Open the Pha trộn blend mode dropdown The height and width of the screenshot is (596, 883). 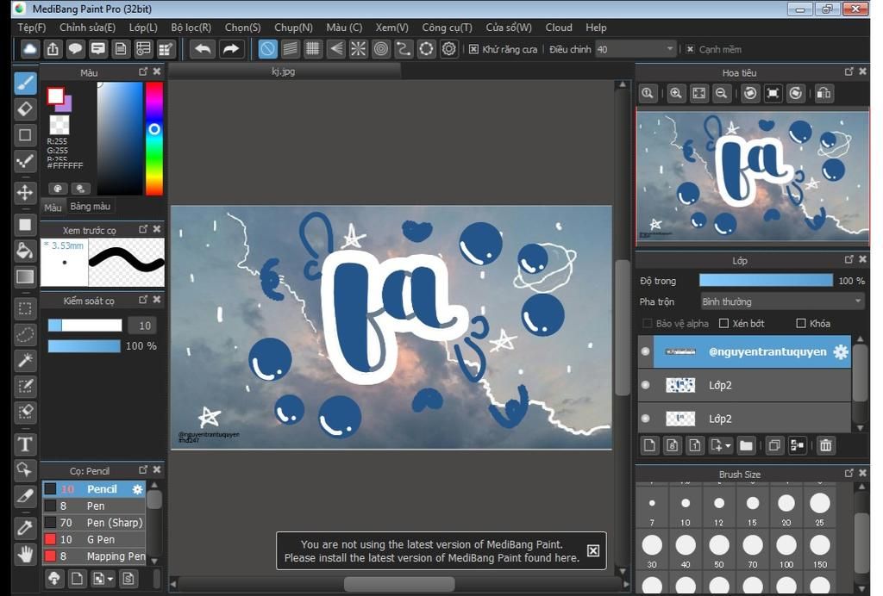click(x=782, y=302)
